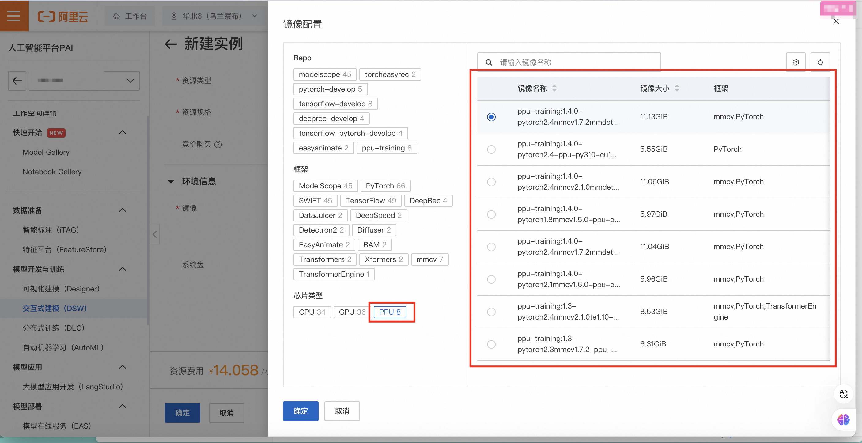862x443 pixels.
Task: Sort by image name using sort arrows
Action: click(x=554, y=88)
